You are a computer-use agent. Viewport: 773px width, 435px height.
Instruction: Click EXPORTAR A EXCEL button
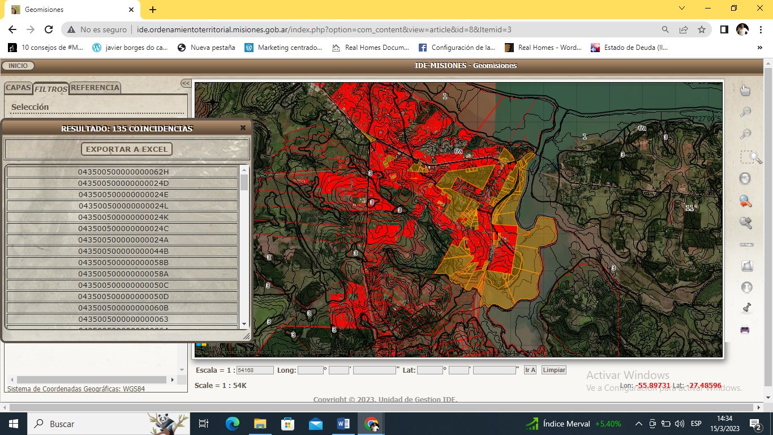coord(127,149)
